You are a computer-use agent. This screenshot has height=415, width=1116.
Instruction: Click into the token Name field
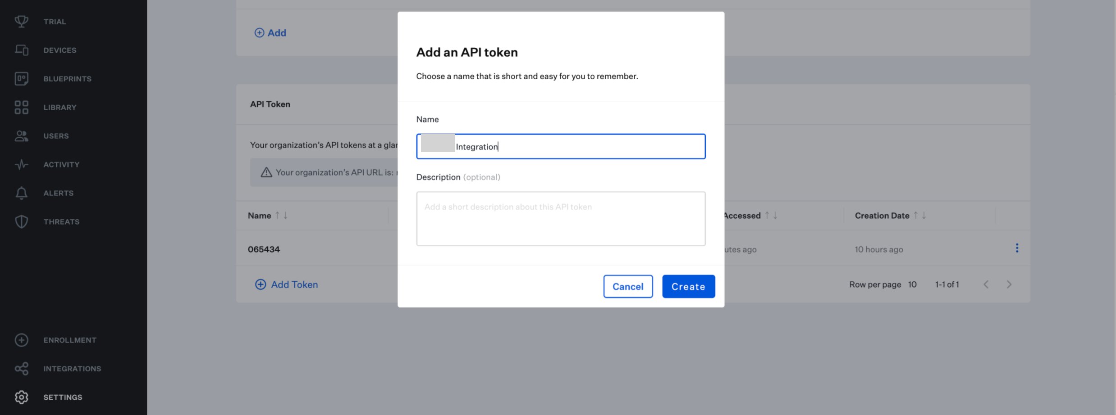tap(561, 146)
